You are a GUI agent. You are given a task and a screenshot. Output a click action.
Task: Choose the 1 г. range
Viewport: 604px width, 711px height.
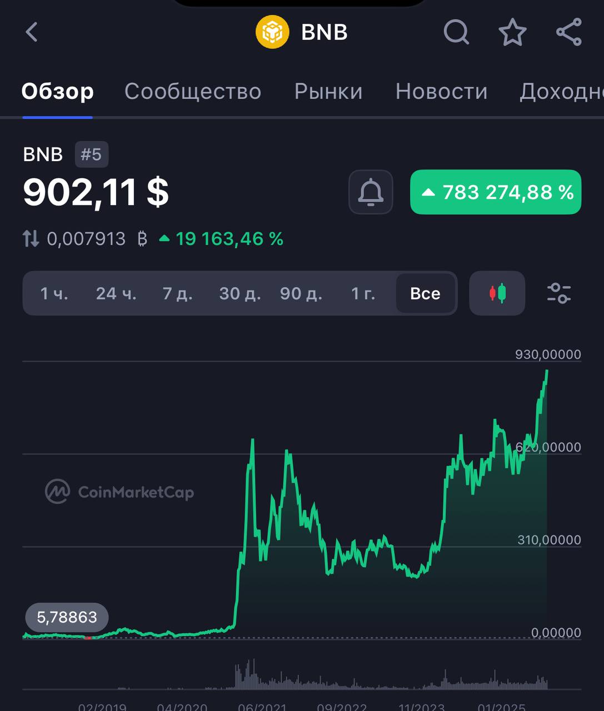(363, 293)
